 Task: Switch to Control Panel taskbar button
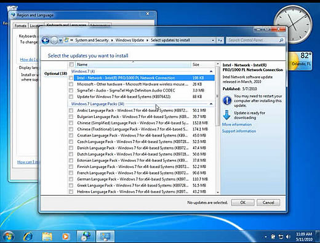(x=105, y=236)
